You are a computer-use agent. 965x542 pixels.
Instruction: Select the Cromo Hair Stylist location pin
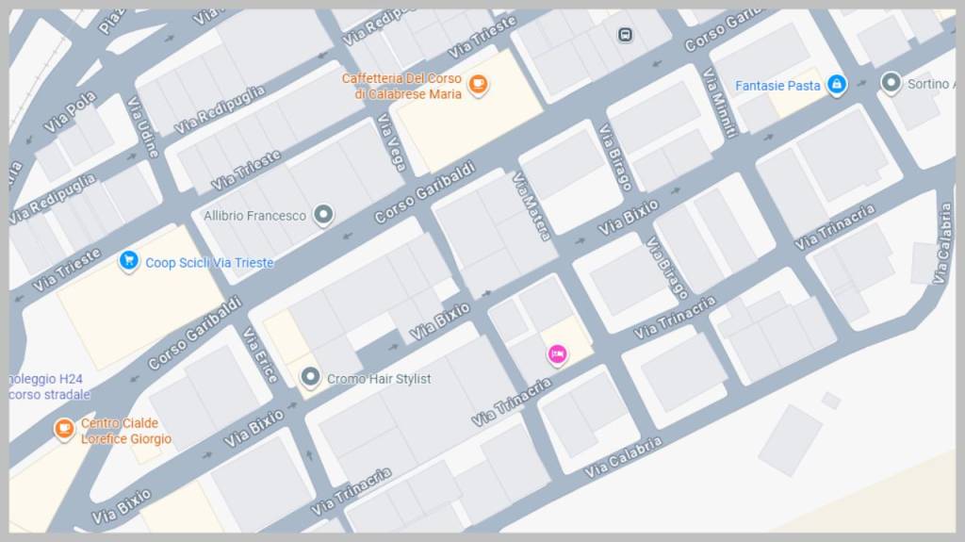(x=310, y=377)
